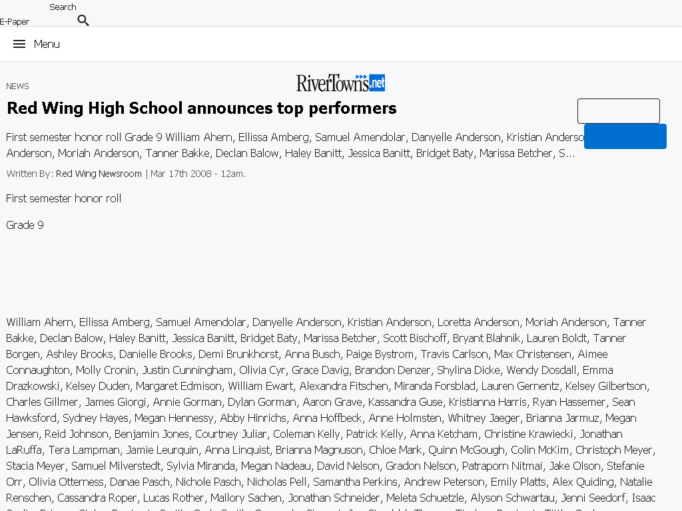
Task: Click the First semester honor roll paragraph
Action: 63,198
